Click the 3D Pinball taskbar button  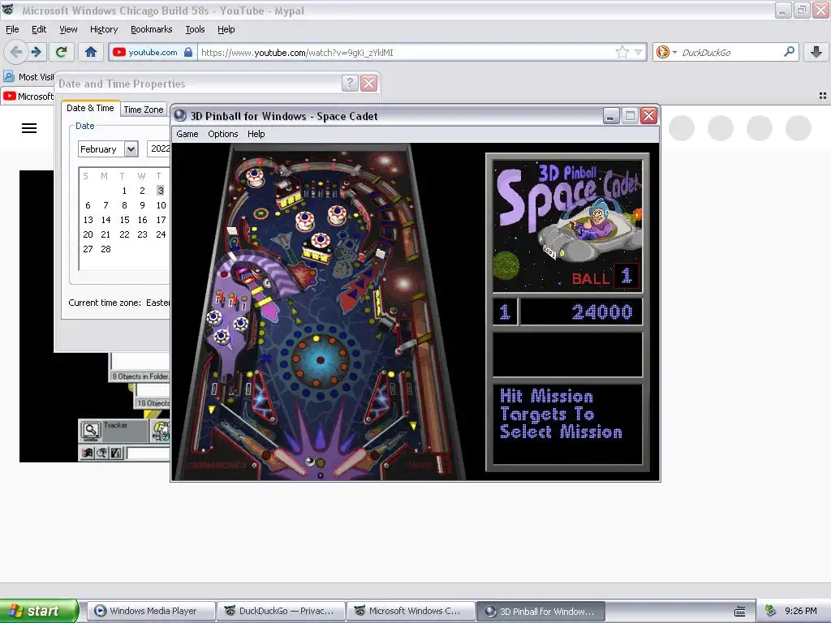[x=541, y=611]
